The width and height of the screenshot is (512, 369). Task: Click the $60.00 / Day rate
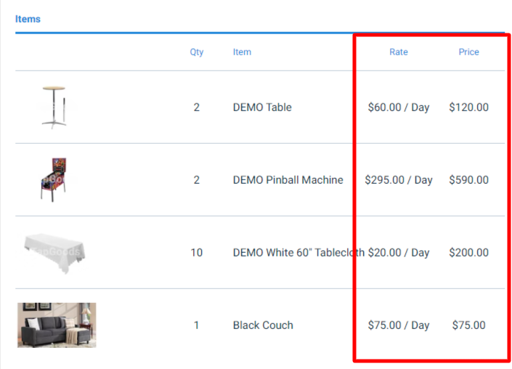pos(399,107)
